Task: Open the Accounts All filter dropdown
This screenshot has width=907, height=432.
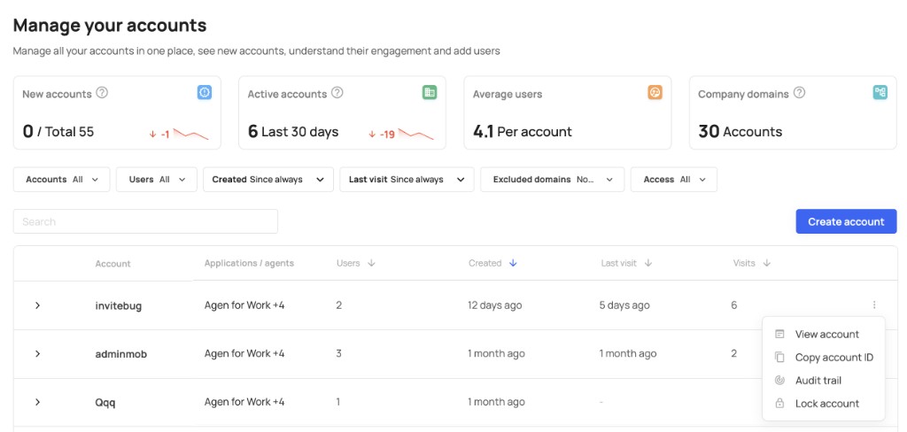Action: pyautogui.click(x=61, y=180)
